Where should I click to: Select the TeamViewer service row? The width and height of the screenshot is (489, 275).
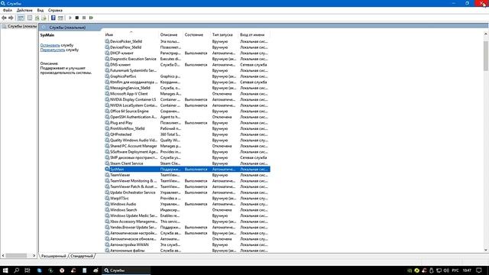tap(187, 175)
